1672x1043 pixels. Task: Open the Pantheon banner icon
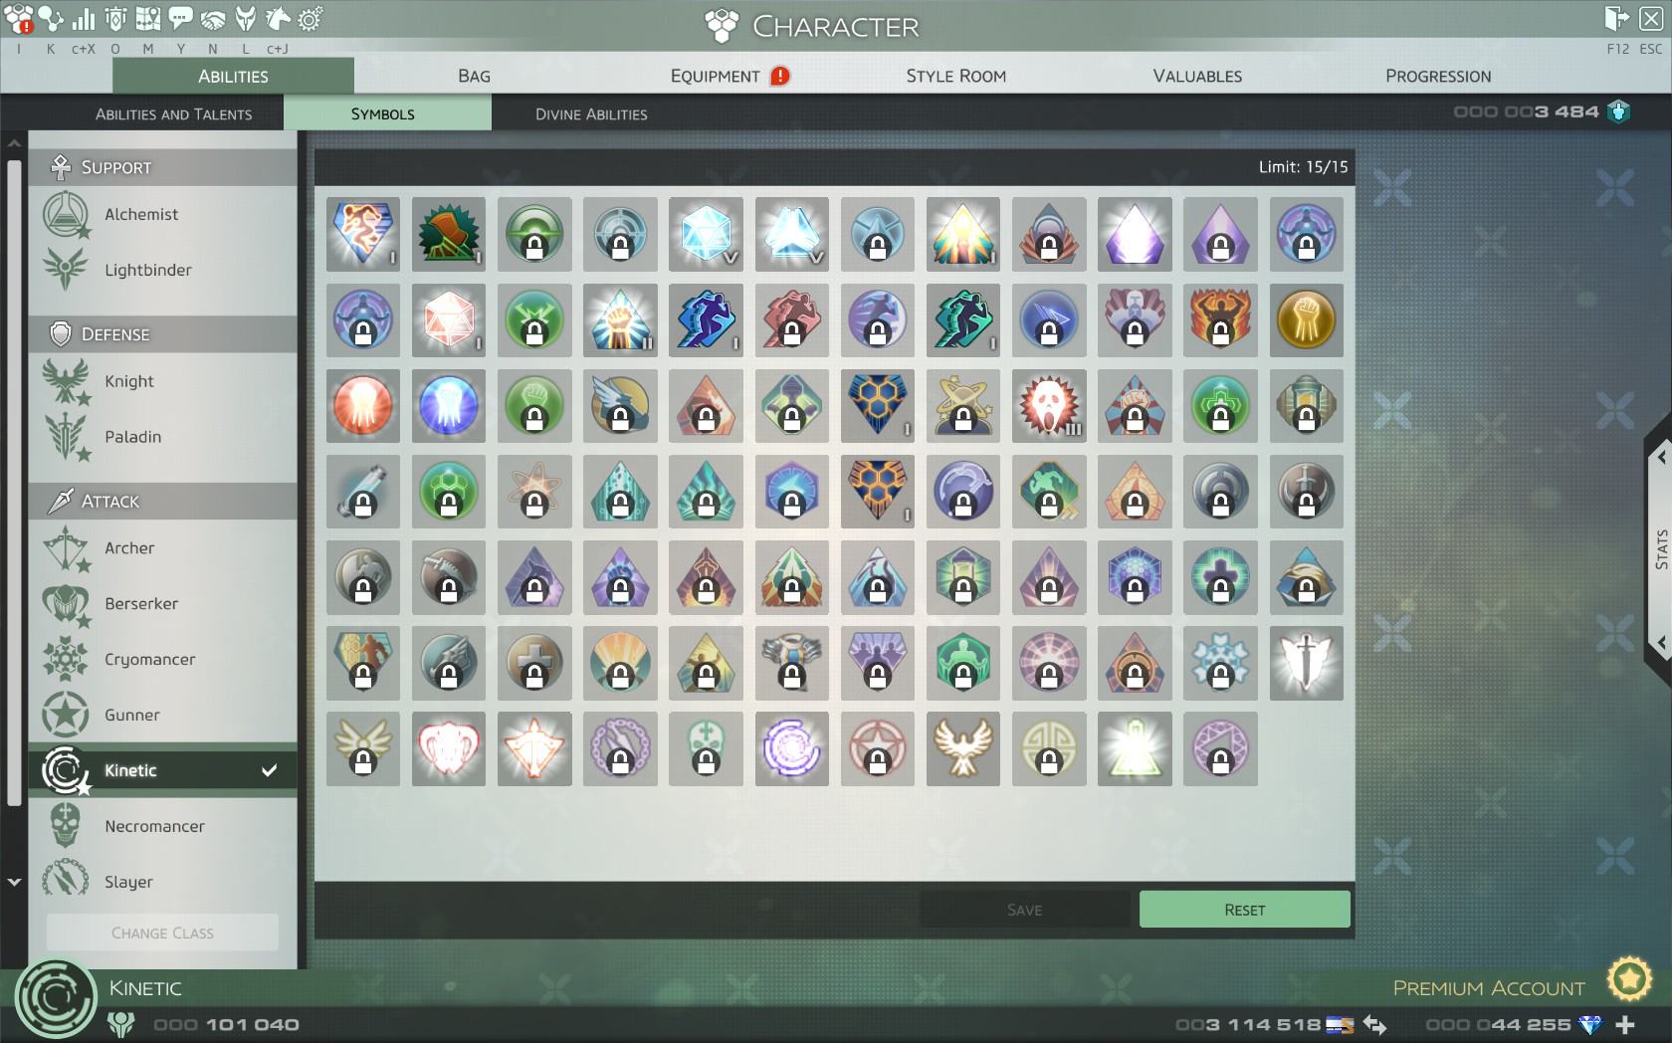pyautogui.click(x=115, y=18)
